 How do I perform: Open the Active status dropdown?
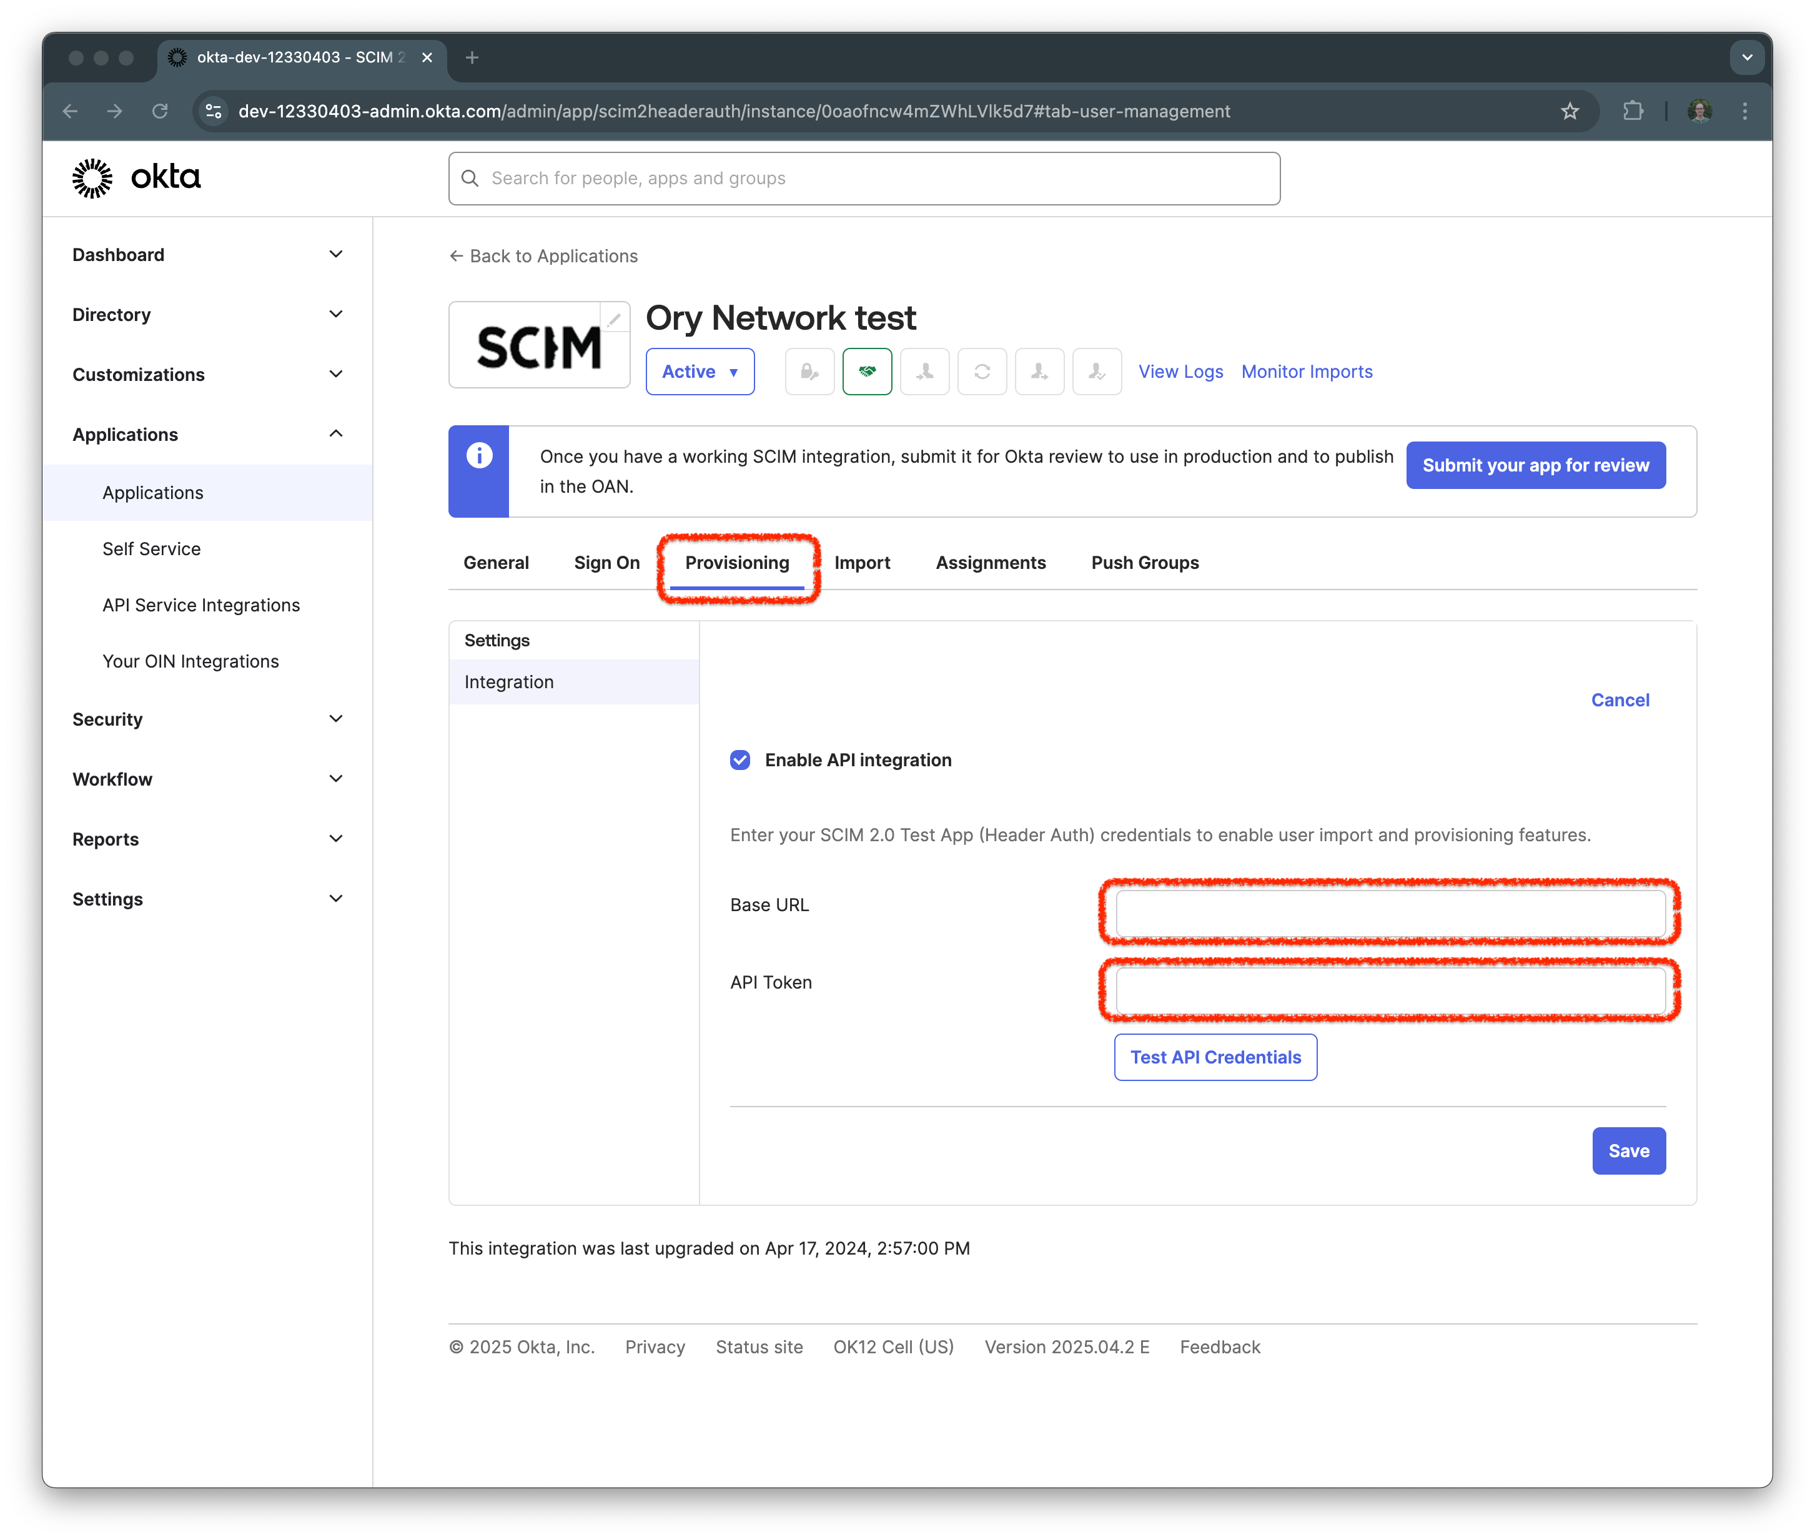click(x=700, y=371)
